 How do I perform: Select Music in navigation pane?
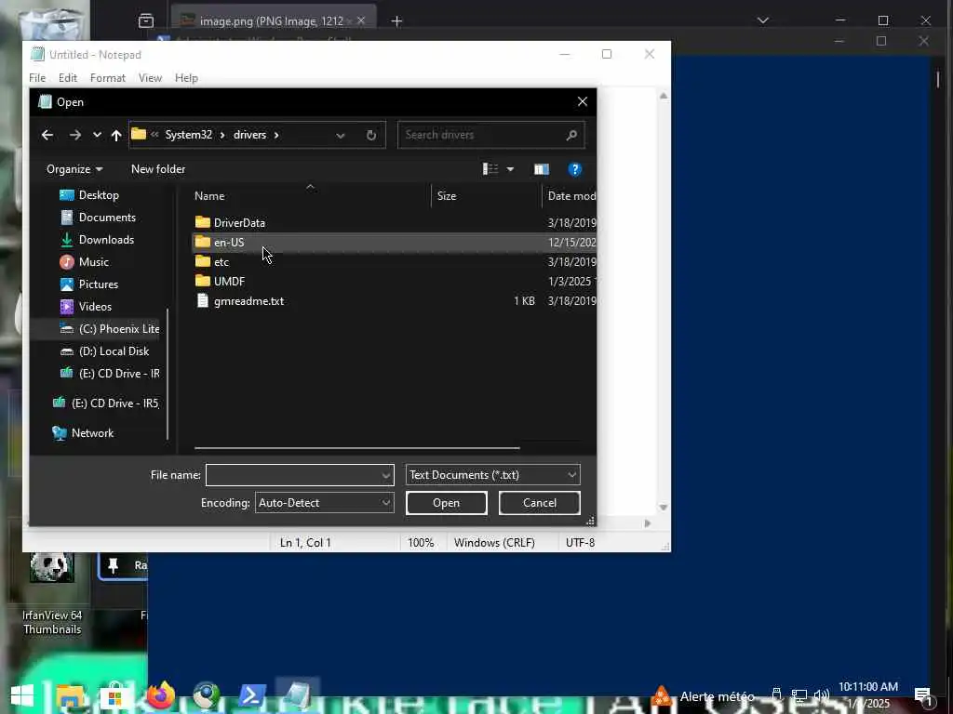pos(94,261)
